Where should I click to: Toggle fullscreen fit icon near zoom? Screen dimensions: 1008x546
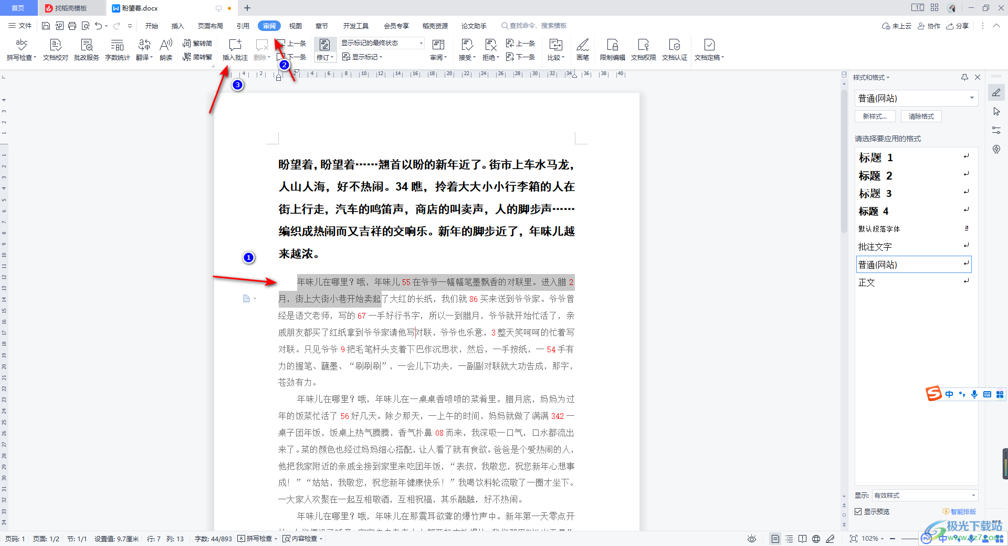coord(853,539)
